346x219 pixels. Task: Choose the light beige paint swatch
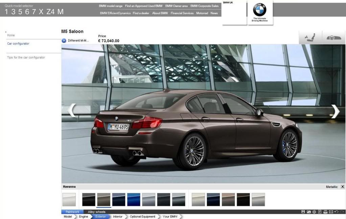click(198, 200)
